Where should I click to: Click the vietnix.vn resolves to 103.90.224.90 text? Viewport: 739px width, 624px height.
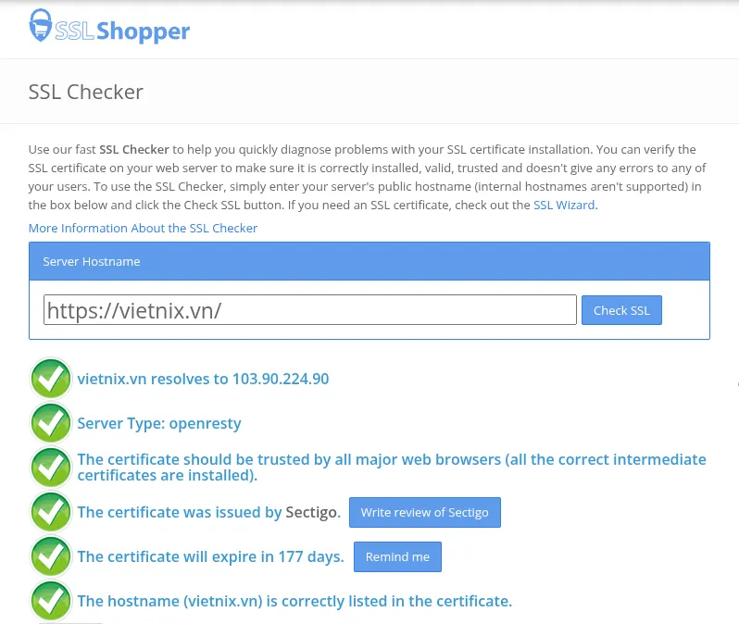pyautogui.click(x=203, y=379)
